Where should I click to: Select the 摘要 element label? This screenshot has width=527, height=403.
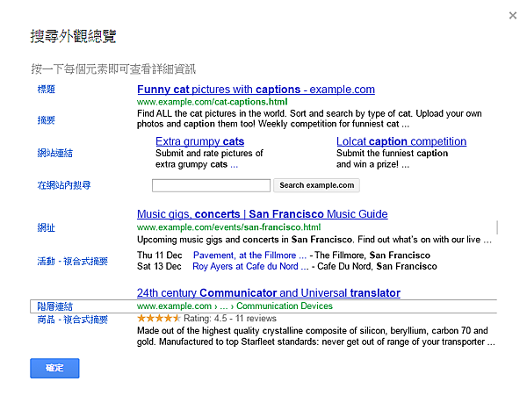click(x=46, y=120)
